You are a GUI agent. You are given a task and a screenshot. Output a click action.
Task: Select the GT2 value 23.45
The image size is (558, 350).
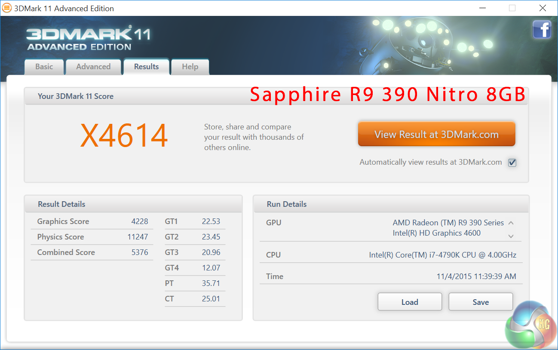211,237
